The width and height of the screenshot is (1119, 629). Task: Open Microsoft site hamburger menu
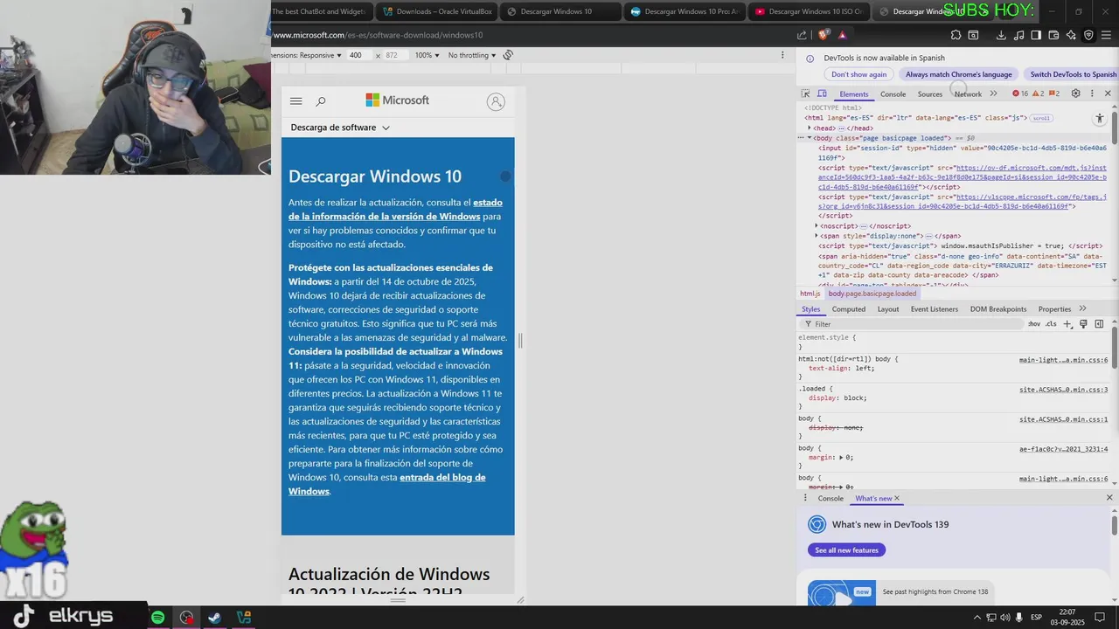[x=295, y=101]
